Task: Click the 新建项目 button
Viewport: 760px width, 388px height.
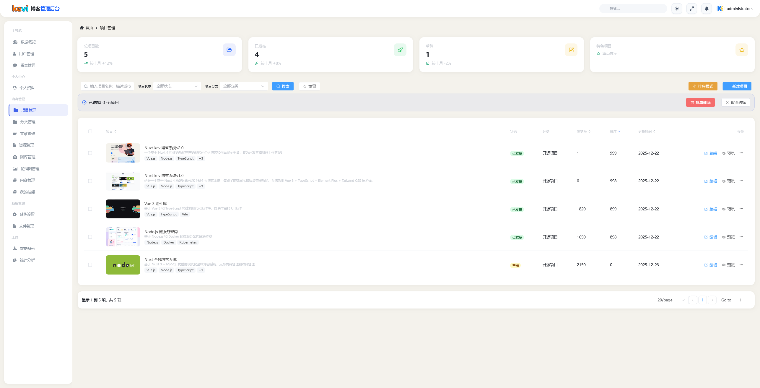Action: pos(737,86)
